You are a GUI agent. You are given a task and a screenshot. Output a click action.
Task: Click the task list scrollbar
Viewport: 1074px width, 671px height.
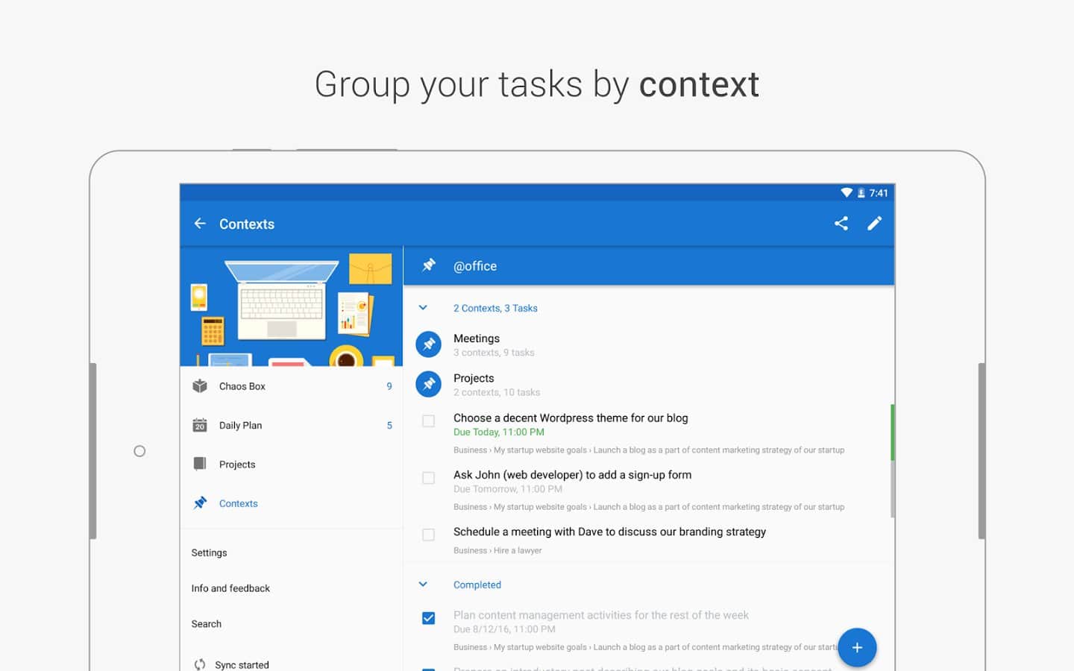point(892,462)
